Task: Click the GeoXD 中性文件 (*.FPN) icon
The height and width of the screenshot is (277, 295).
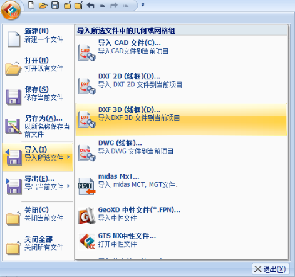Action: (x=87, y=216)
